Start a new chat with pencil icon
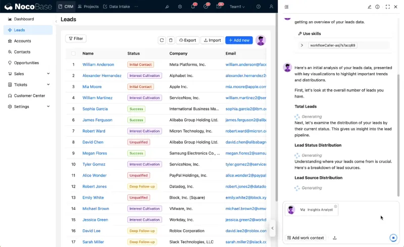Screen dimensions: 404x247 click(x=370, y=7)
